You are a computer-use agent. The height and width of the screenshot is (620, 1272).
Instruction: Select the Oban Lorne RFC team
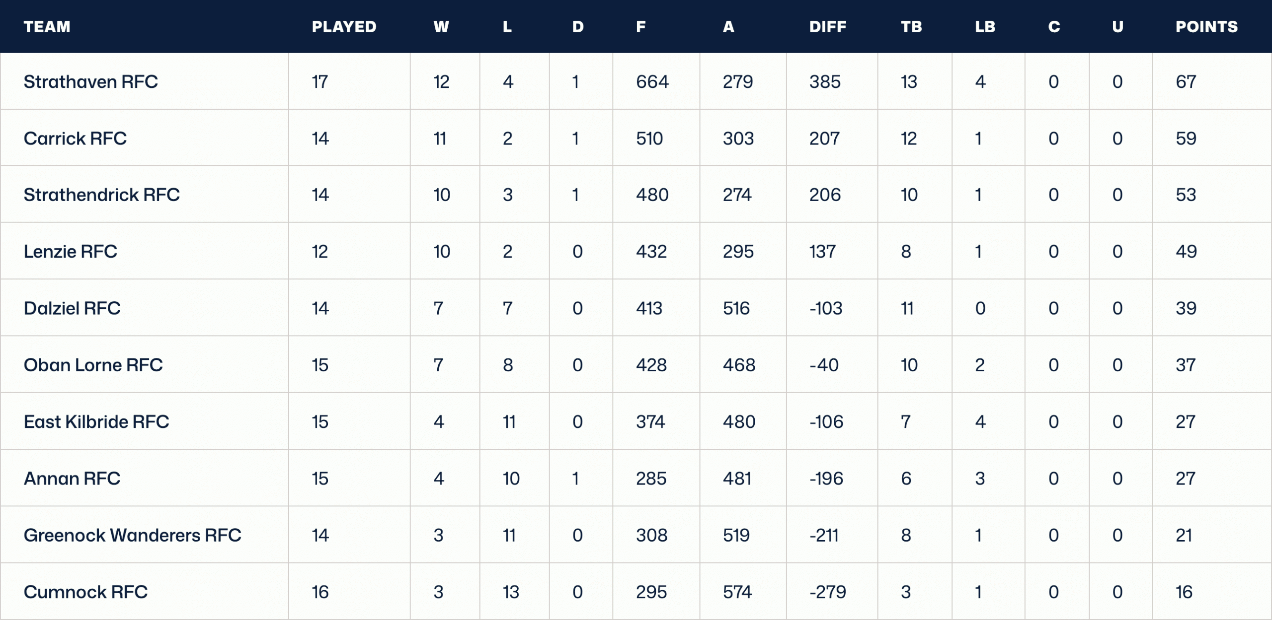93,365
